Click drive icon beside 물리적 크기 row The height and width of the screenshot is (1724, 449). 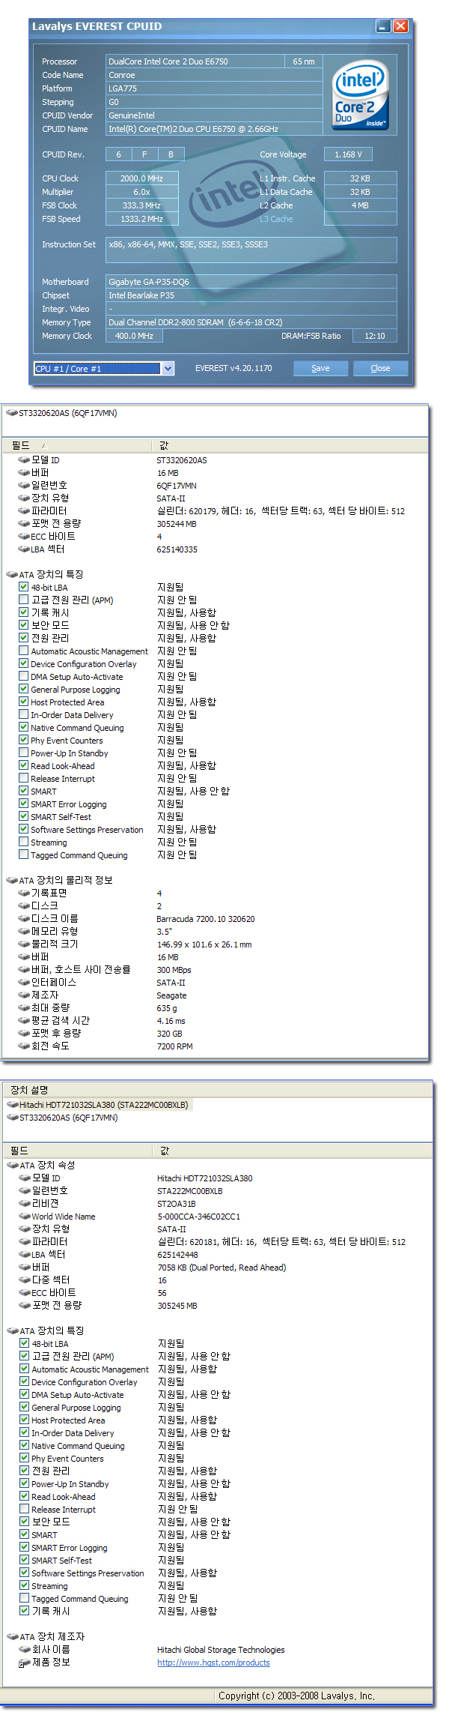(24, 944)
